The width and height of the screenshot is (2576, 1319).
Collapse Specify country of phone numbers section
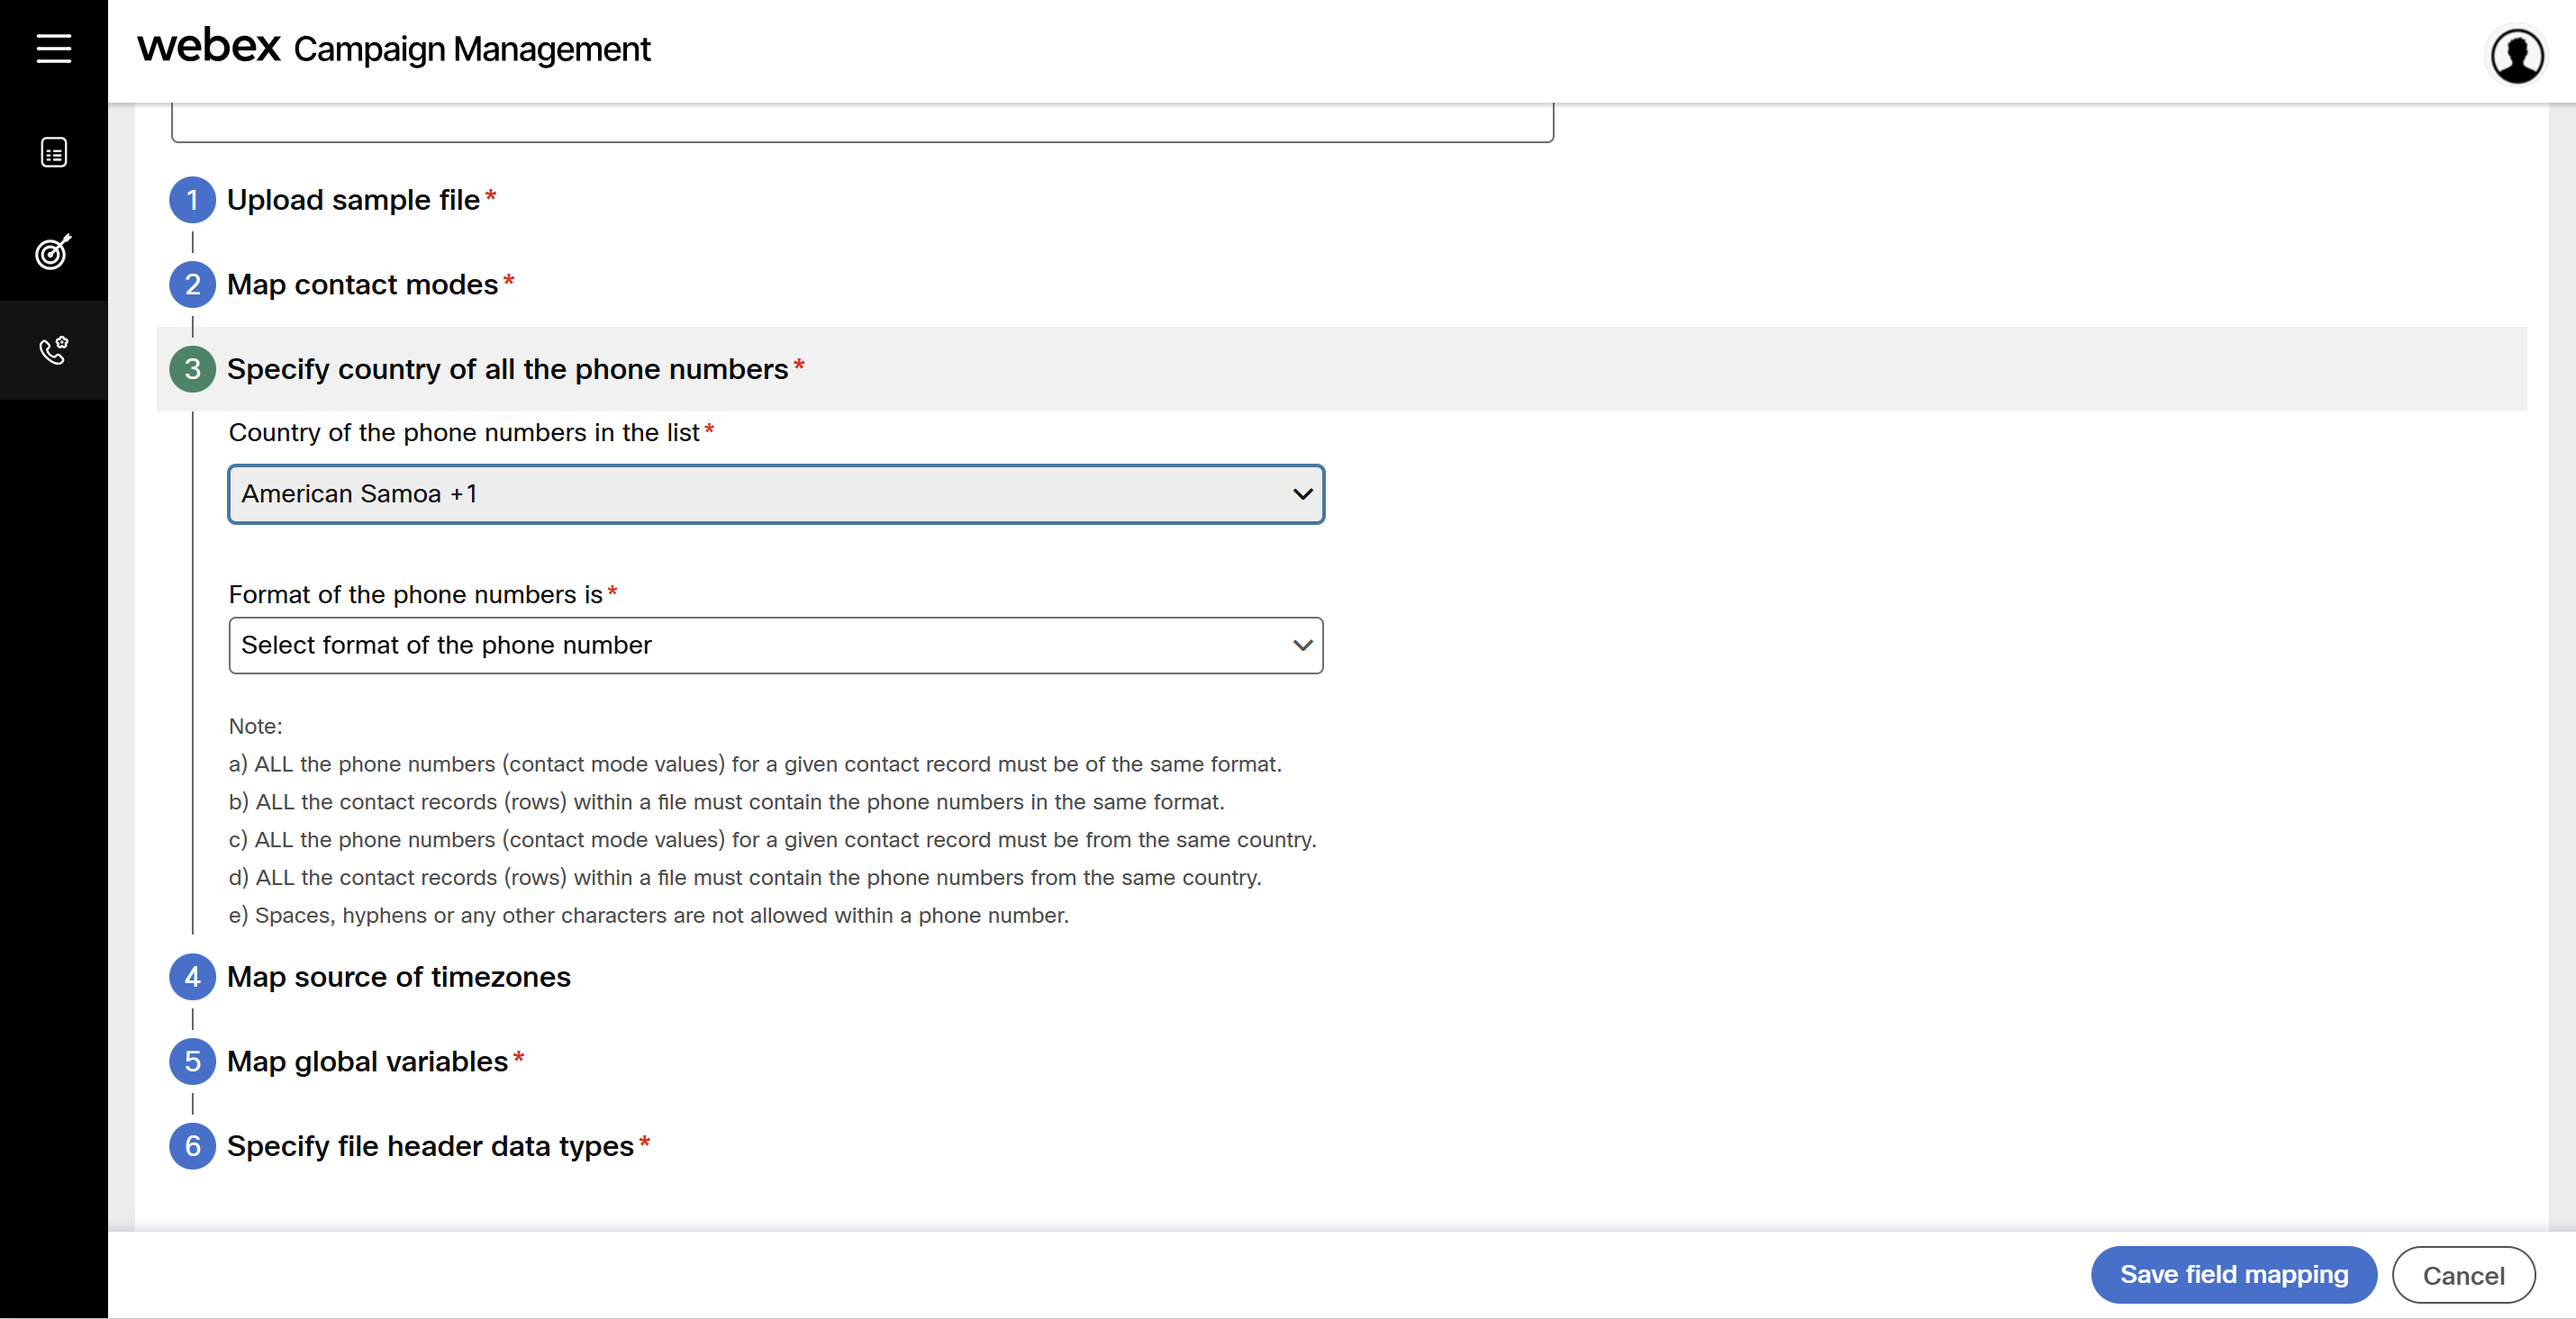[507, 370]
